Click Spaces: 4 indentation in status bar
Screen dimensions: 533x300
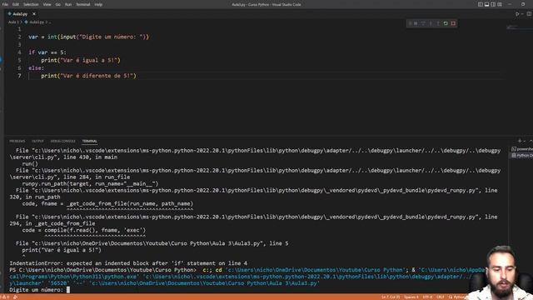tap(411, 297)
